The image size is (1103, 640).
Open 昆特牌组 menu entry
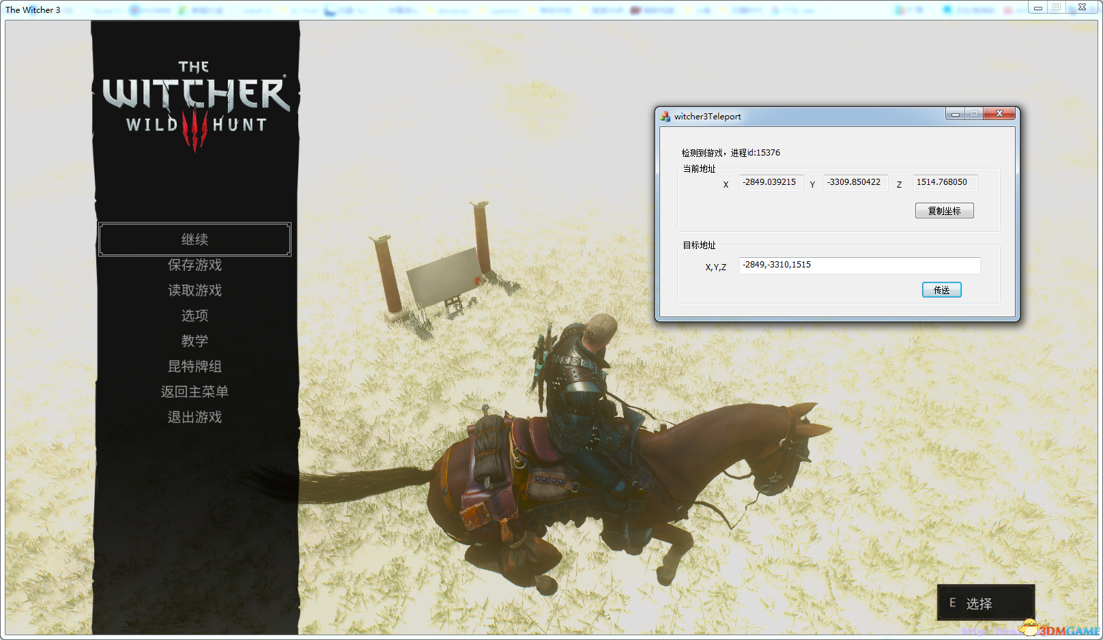[195, 366]
